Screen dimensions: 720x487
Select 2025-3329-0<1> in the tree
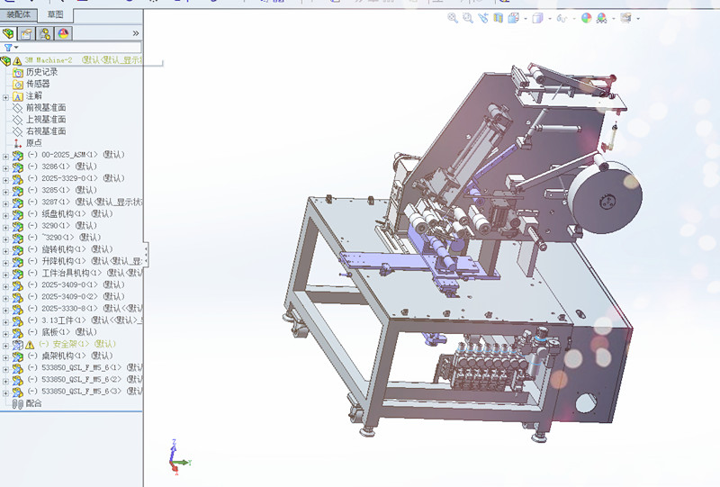pos(76,178)
